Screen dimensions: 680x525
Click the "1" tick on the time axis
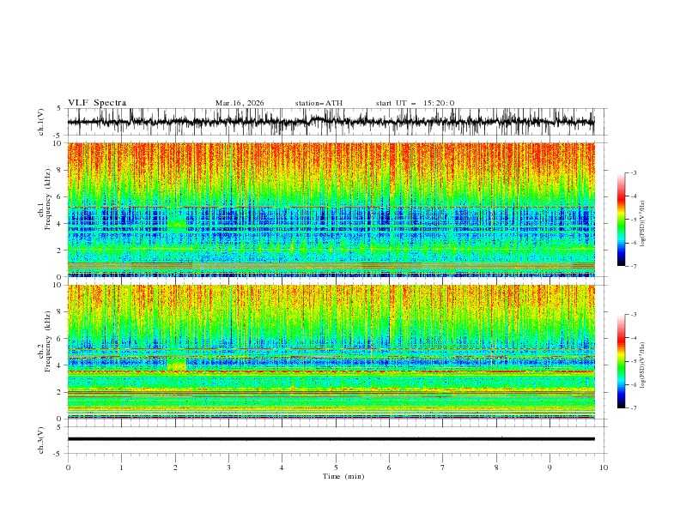[121, 468]
